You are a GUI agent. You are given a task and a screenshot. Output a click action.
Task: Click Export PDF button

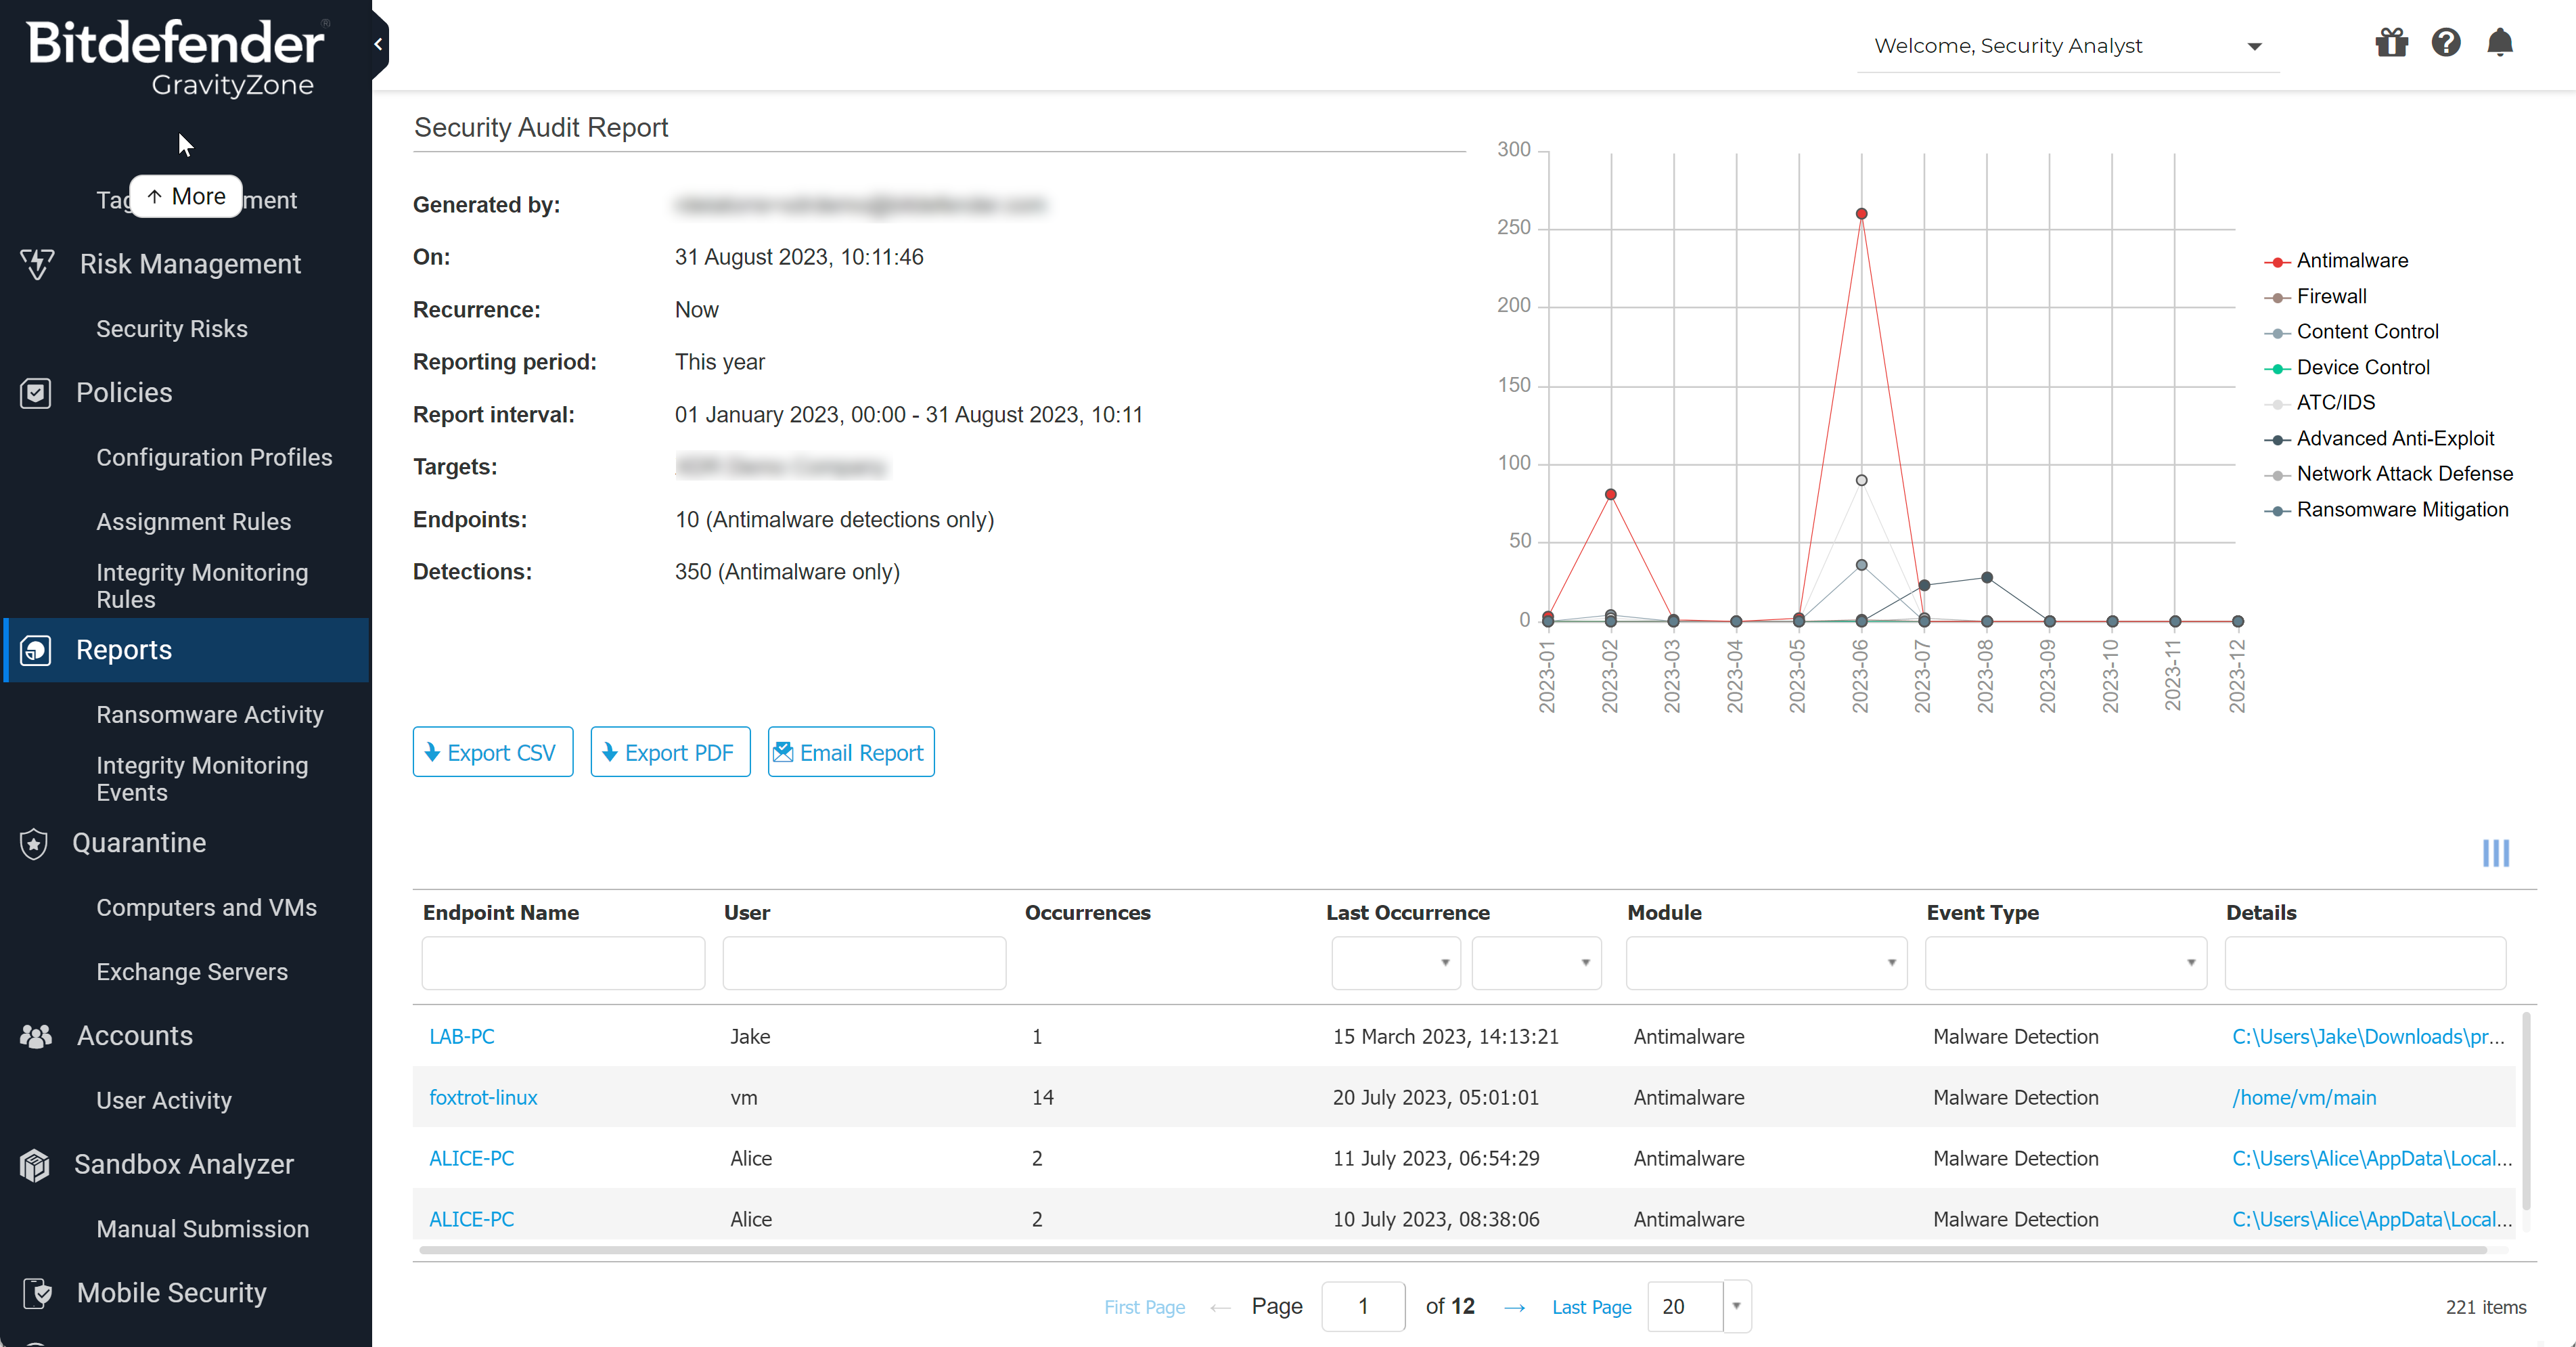(x=670, y=752)
